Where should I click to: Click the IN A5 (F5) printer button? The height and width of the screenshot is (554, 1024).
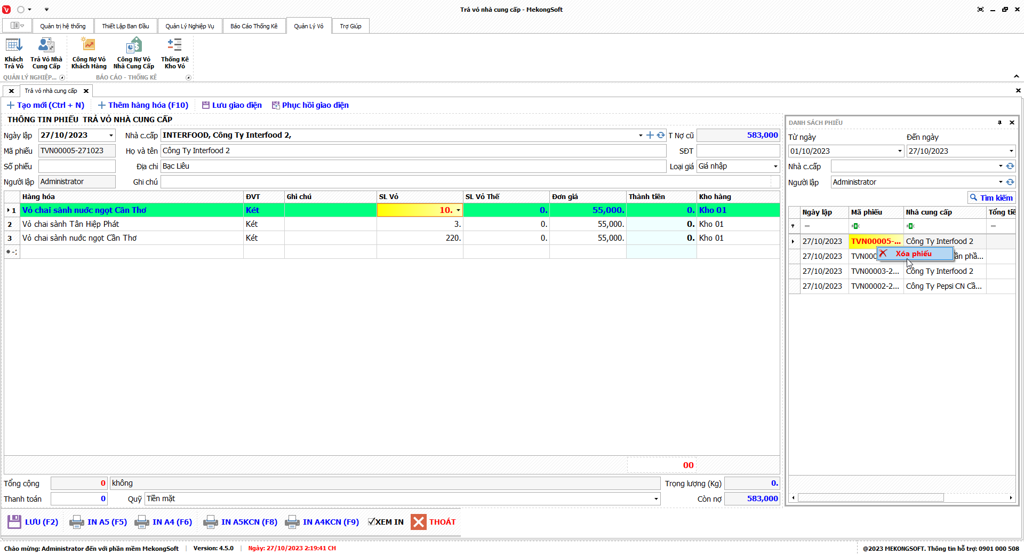point(99,522)
